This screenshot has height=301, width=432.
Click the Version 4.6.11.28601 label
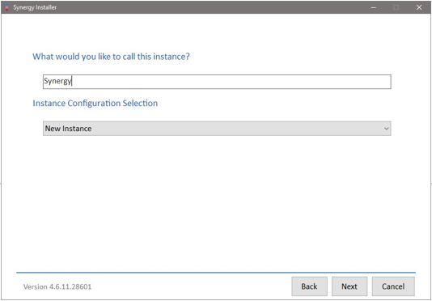pos(57,286)
